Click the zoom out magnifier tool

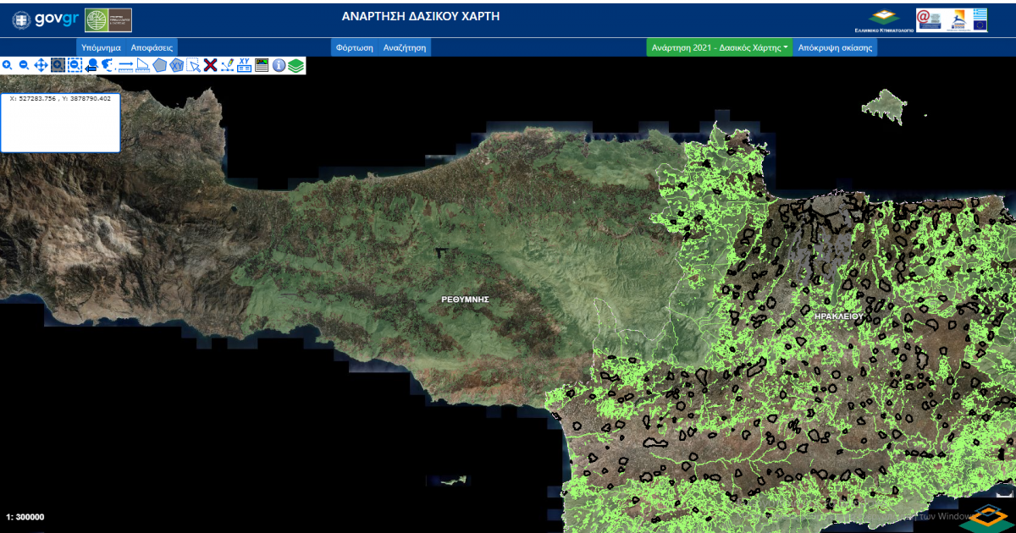pyautogui.click(x=24, y=65)
